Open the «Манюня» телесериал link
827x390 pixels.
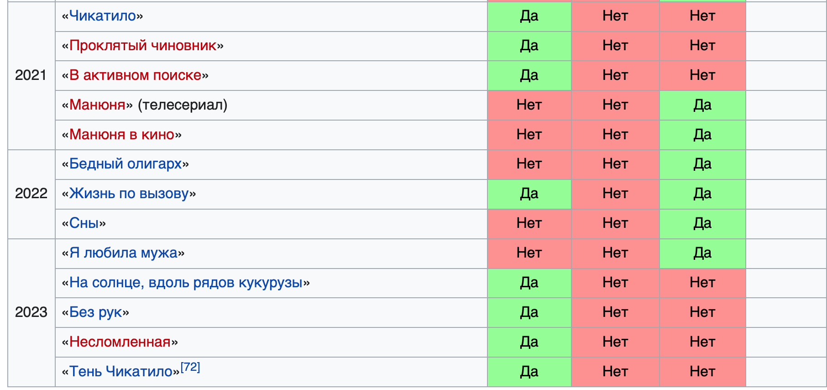pyautogui.click(x=97, y=105)
